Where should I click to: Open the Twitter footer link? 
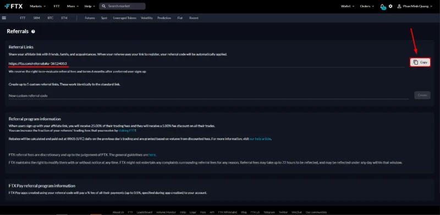(283, 212)
